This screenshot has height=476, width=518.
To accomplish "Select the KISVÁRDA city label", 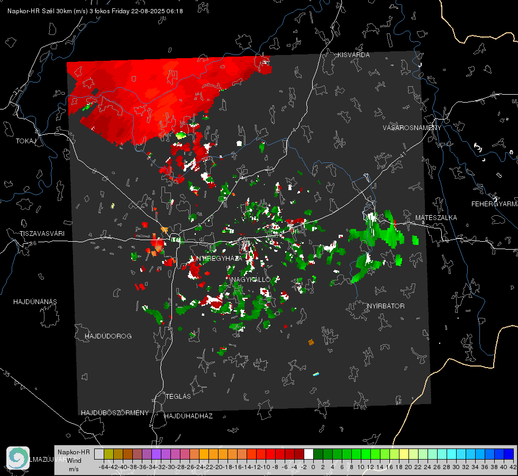I will click(x=353, y=55).
